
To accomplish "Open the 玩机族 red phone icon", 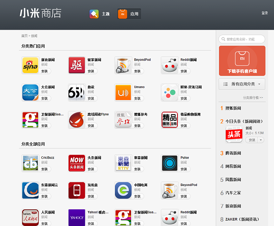I will [x=77, y=191].
